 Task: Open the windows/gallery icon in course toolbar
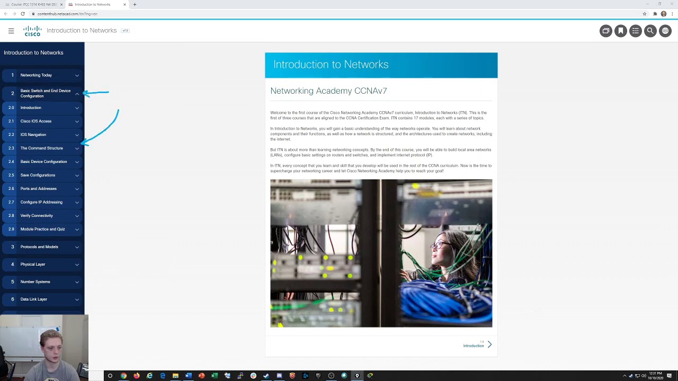[605, 31]
